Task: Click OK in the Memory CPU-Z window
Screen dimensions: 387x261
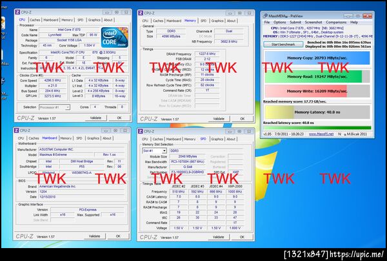Action: pyautogui.click(x=243, y=119)
